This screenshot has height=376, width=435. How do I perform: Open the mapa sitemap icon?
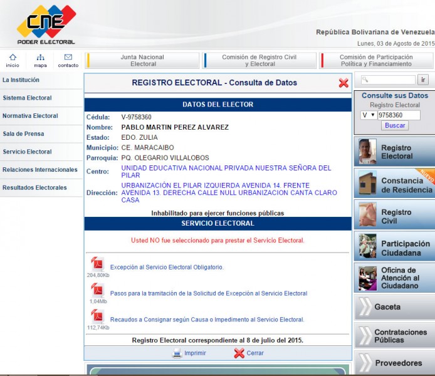40,58
